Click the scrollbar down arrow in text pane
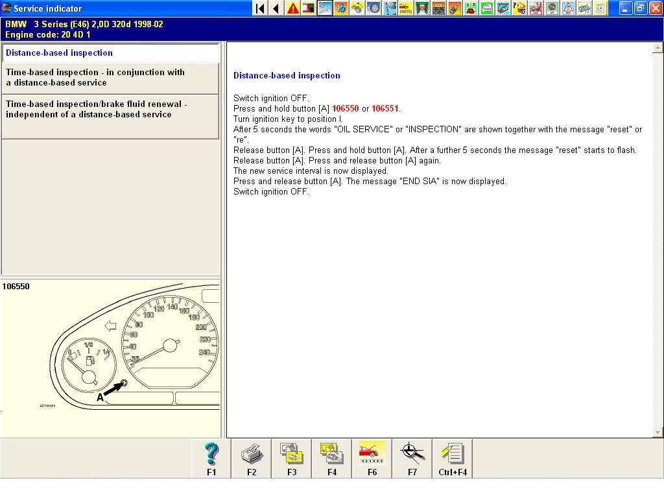 point(658,433)
